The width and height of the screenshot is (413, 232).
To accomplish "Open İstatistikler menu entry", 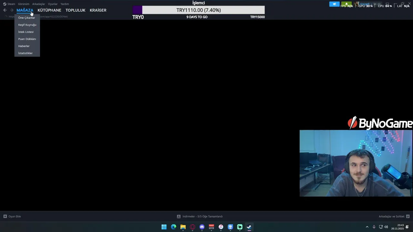I will click(x=27, y=53).
